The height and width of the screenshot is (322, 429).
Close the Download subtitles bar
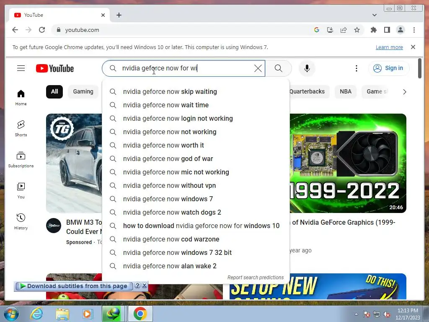(145, 286)
